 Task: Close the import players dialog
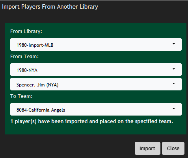click(x=173, y=148)
